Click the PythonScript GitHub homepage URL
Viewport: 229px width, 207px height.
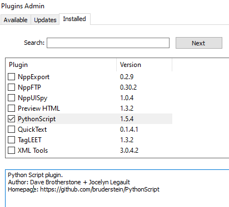(99, 189)
